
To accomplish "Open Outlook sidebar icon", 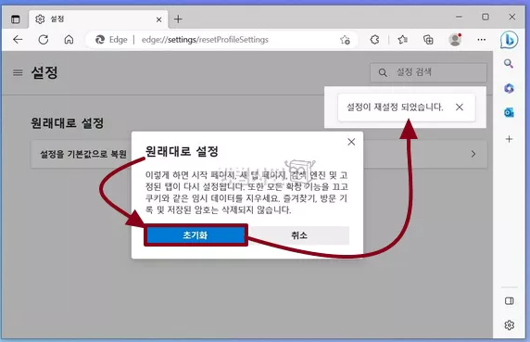I will click(x=509, y=112).
